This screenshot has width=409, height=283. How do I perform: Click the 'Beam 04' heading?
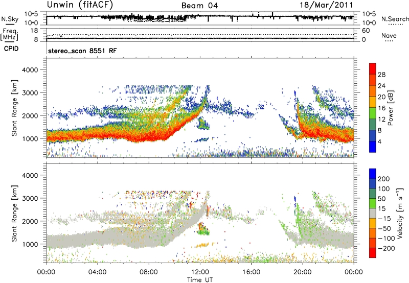pyautogui.click(x=199, y=6)
